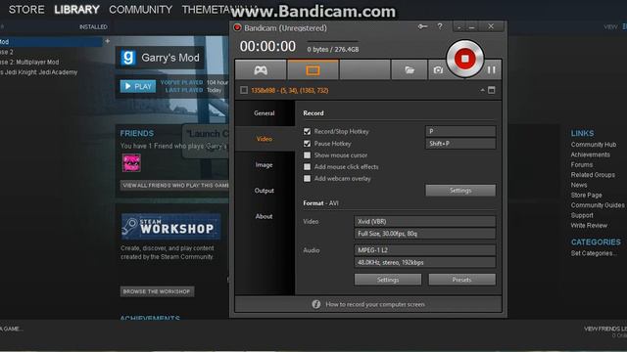Open How to record your computer screen link
Image resolution: width=627 pixels, height=352 pixels.
375,304
